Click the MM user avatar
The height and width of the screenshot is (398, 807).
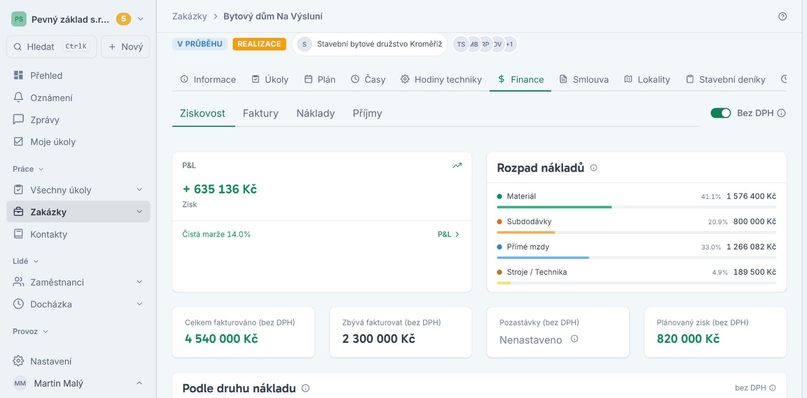coord(20,384)
